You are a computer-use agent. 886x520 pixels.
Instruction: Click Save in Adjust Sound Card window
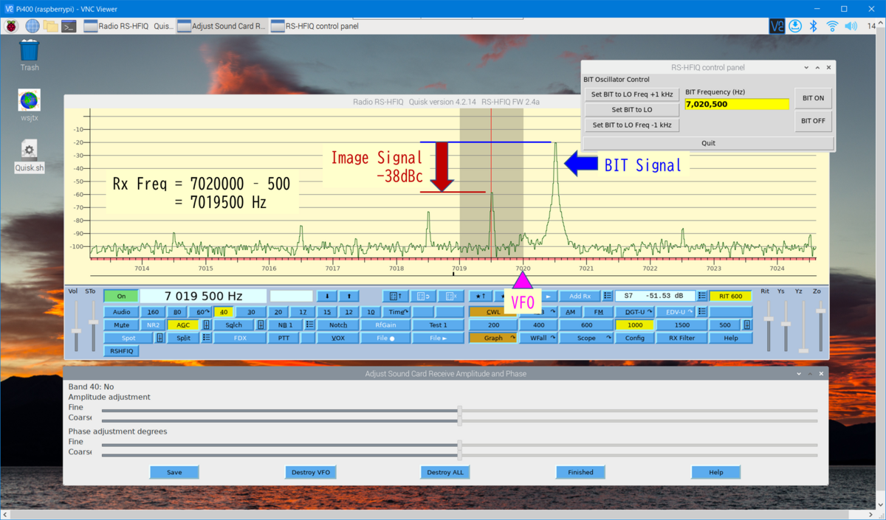[174, 472]
